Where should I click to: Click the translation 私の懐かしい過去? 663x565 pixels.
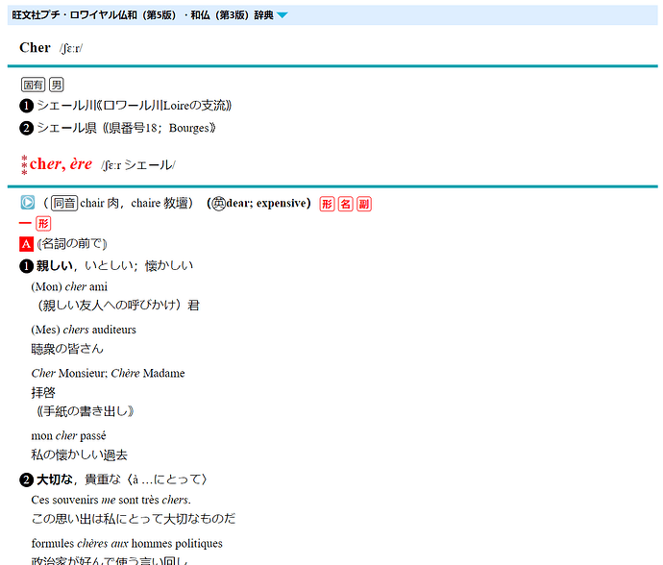(x=79, y=455)
